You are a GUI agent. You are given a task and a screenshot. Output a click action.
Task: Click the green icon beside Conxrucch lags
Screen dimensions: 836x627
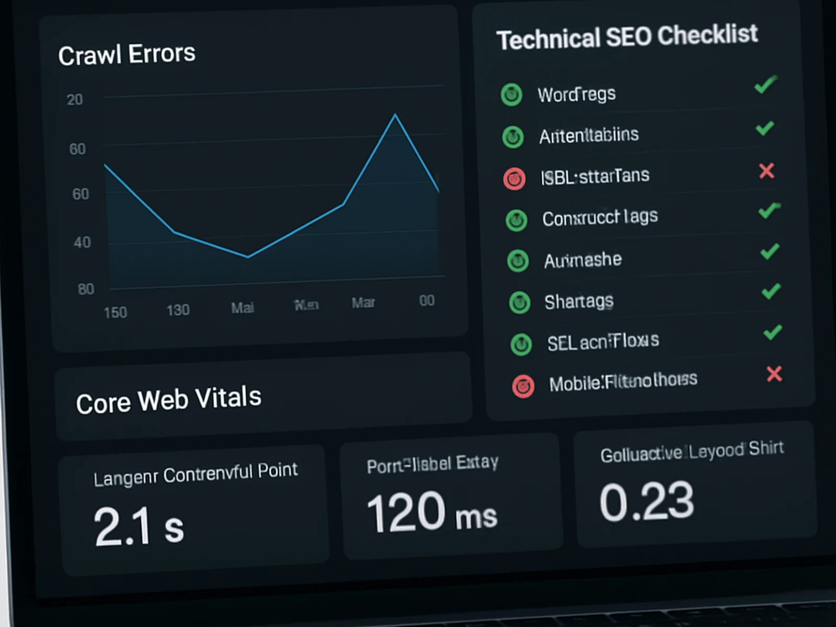point(516,220)
